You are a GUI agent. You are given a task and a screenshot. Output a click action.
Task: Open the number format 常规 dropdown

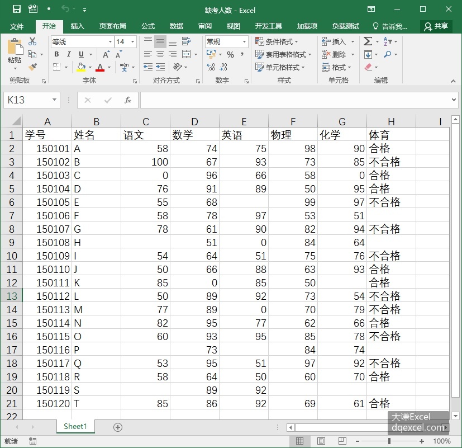pyautogui.click(x=244, y=41)
